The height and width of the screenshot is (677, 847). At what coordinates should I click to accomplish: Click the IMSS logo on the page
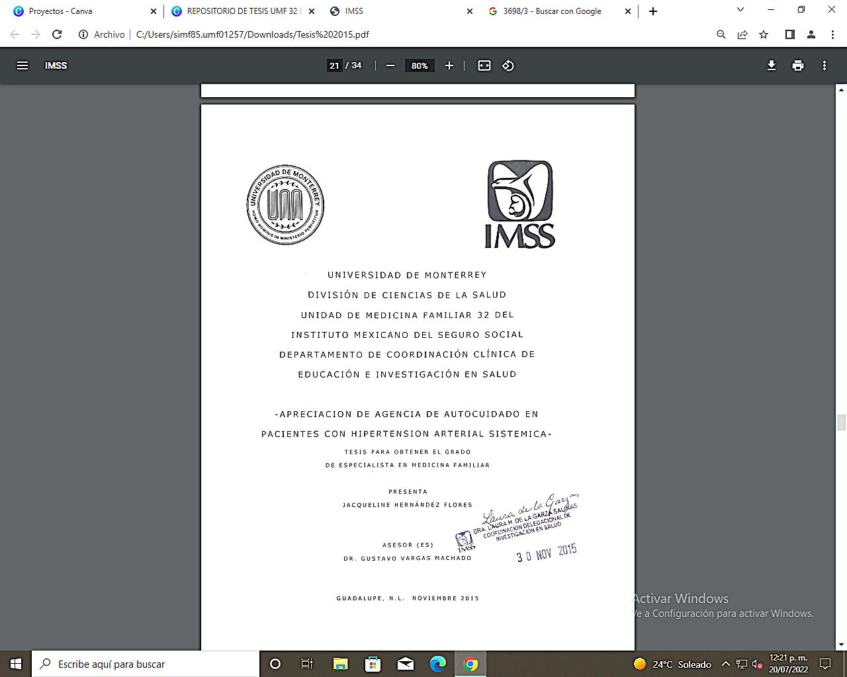tap(520, 204)
